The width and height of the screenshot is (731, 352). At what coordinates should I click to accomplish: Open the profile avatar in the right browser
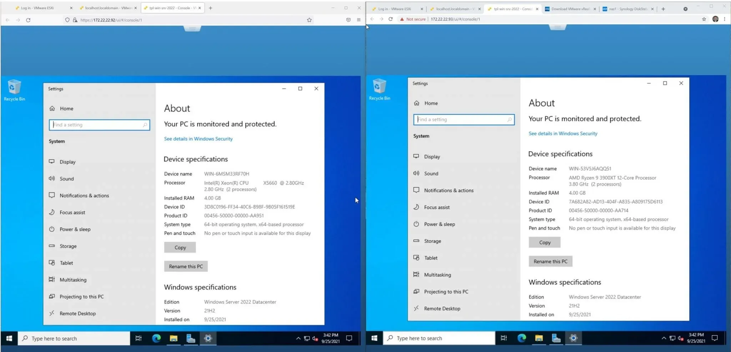(x=715, y=19)
